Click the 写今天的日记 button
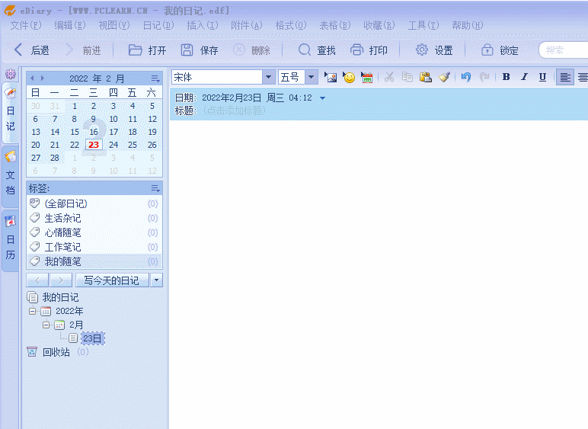 point(111,280)
